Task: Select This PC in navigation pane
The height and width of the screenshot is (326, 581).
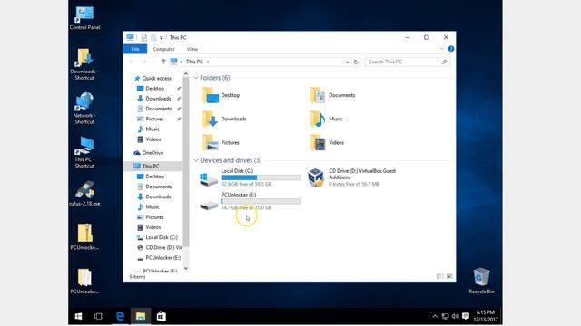Action: tap(153, 166)
